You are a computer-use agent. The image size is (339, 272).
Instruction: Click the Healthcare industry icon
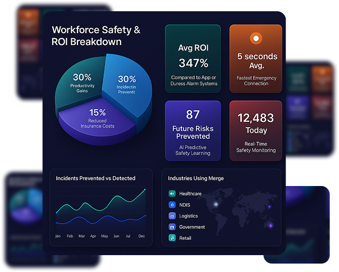[172, 193]
